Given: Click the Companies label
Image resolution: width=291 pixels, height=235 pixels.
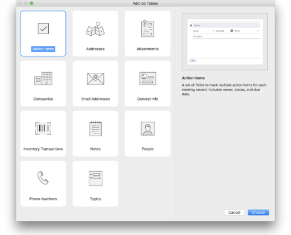Looking at the screenshot, I should coord(43,99).
